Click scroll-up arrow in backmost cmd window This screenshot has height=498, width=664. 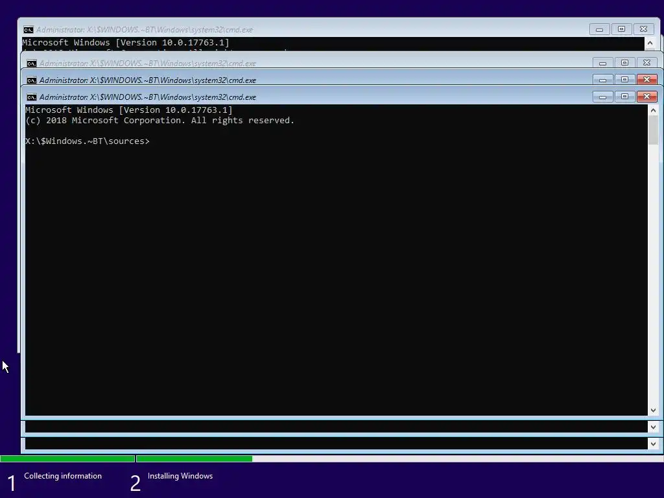tap(650, 43)
